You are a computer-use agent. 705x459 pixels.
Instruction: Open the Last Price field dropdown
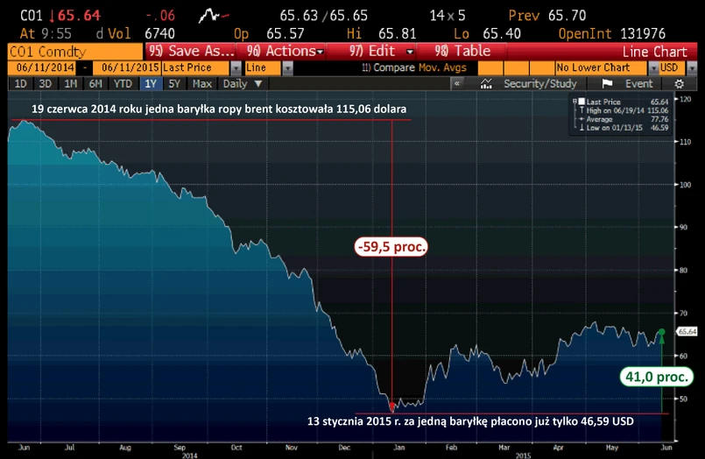236,67
